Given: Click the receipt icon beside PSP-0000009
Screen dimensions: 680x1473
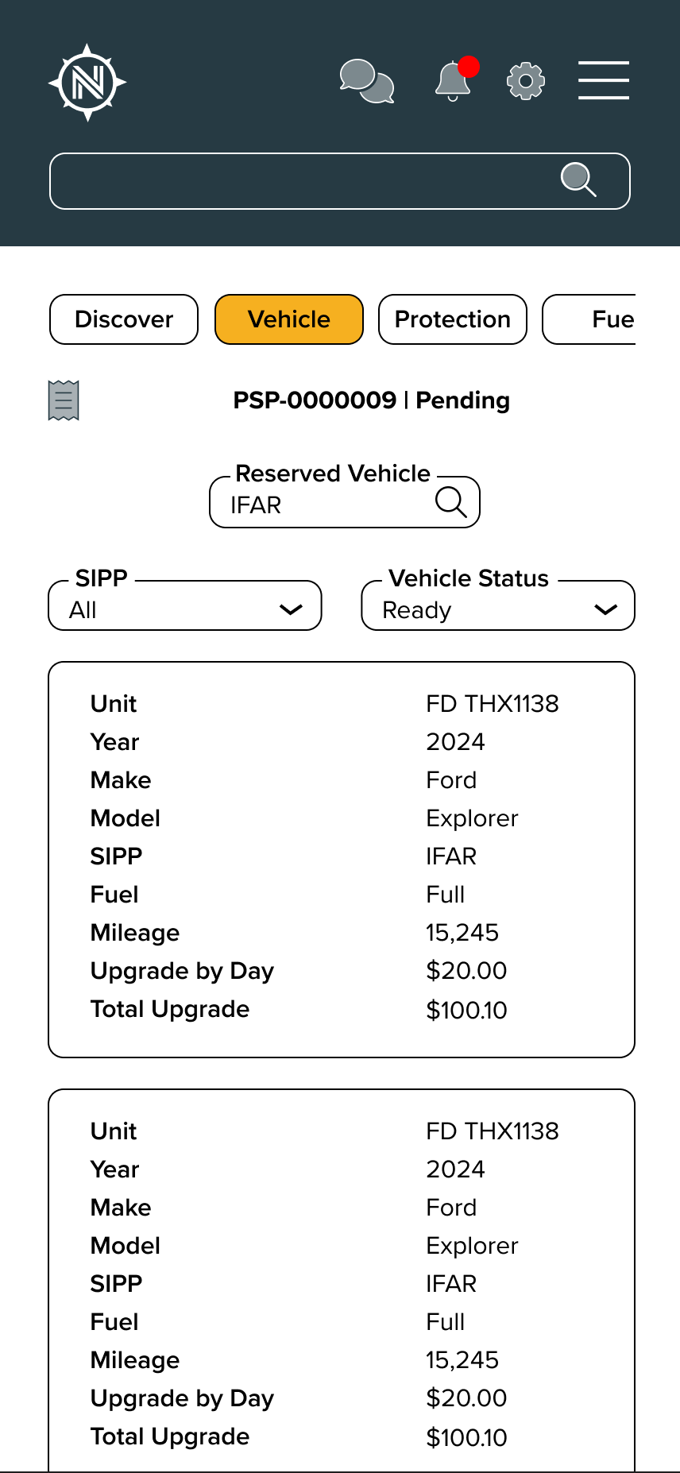Looking at the screenshot, I should pos(64,400).
